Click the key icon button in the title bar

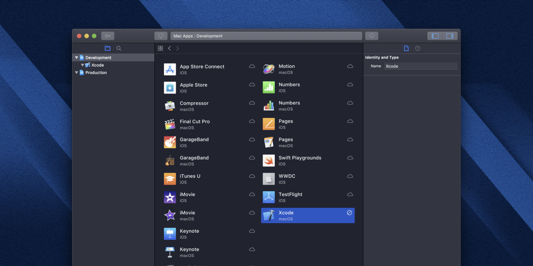(x=107, y=36)
